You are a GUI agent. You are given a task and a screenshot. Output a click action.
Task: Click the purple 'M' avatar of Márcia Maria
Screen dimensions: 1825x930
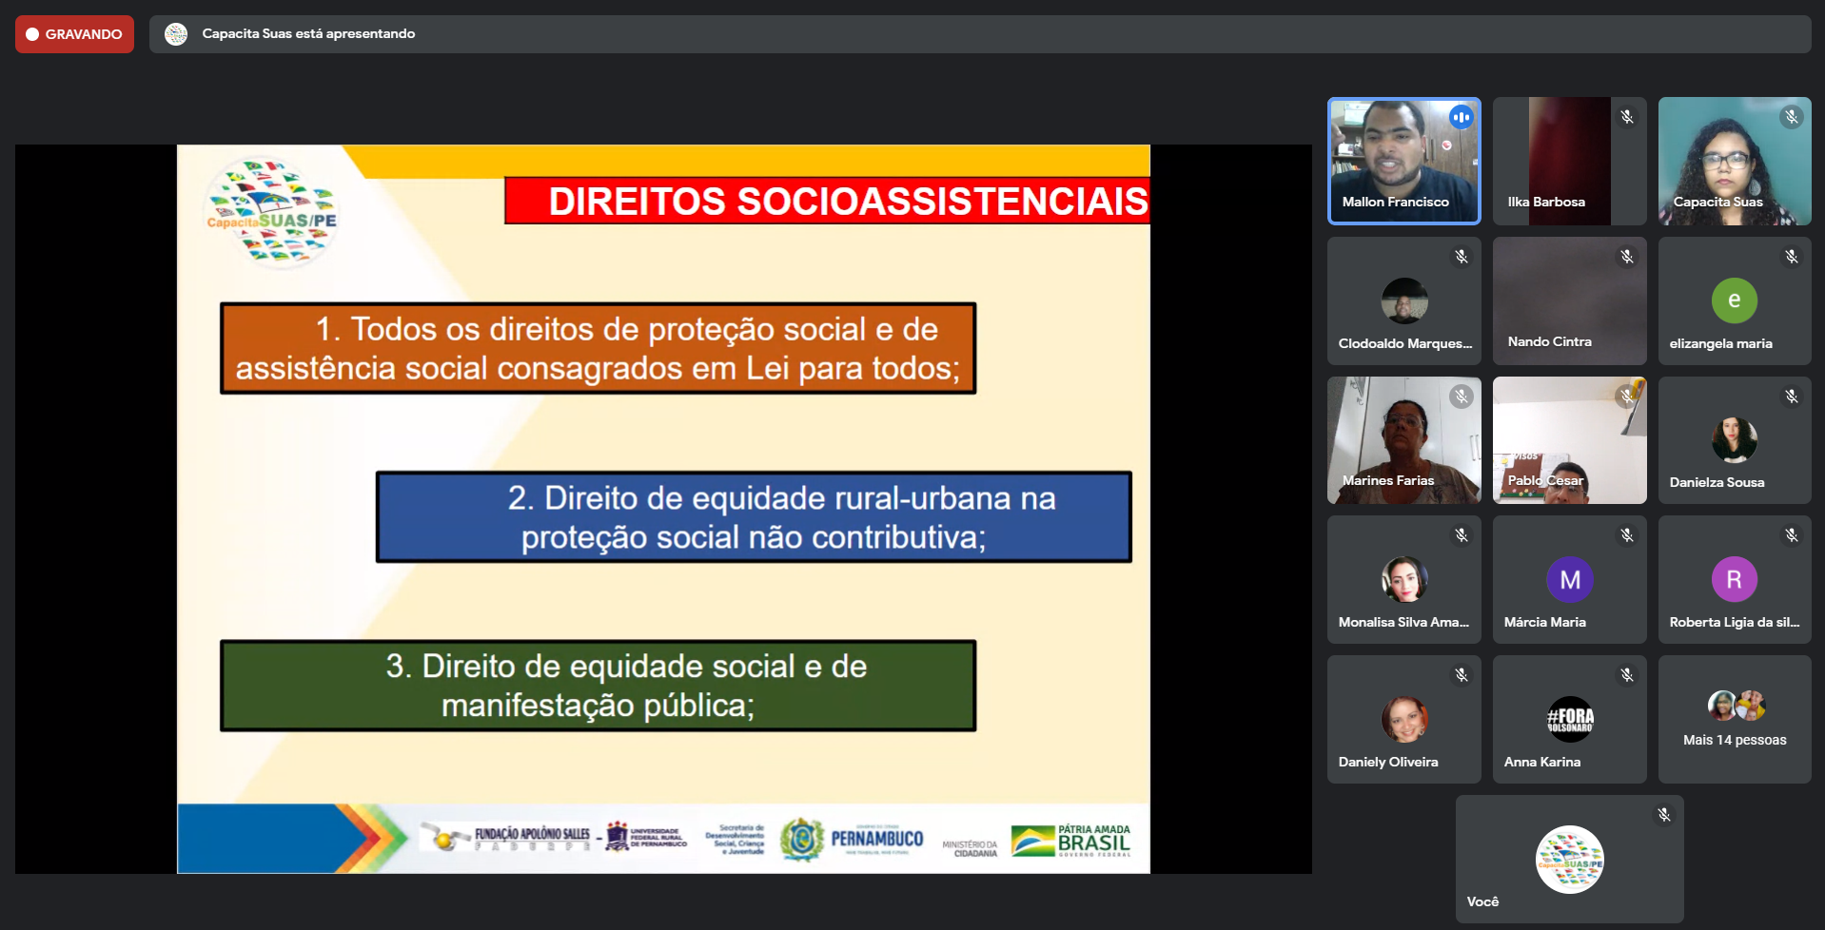[x=1569, y=579]
